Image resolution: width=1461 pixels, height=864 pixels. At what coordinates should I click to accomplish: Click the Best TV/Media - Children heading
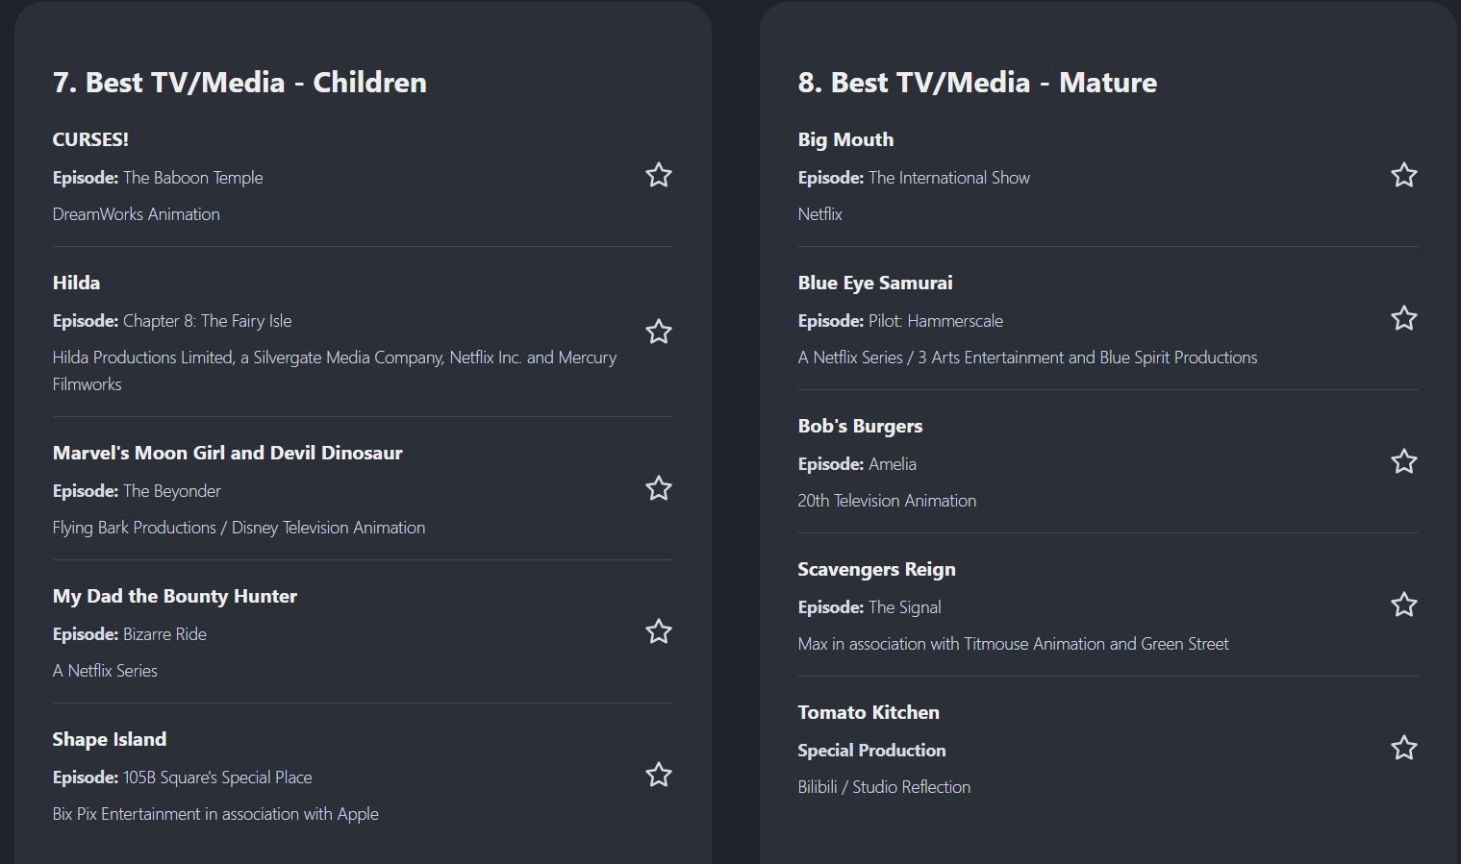[x=239, y=83]
